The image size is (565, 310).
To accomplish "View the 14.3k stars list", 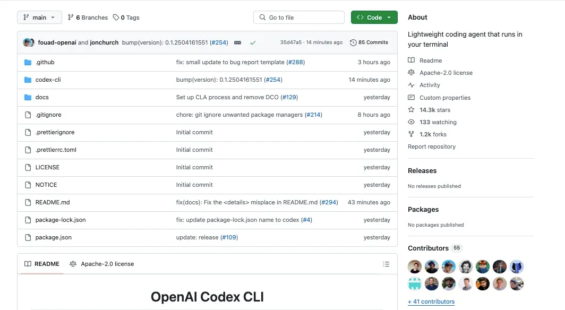I will point(434,110).
